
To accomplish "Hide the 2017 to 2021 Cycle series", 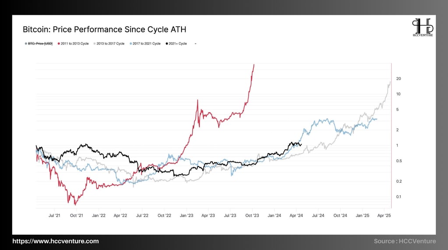I will [145, 44].
